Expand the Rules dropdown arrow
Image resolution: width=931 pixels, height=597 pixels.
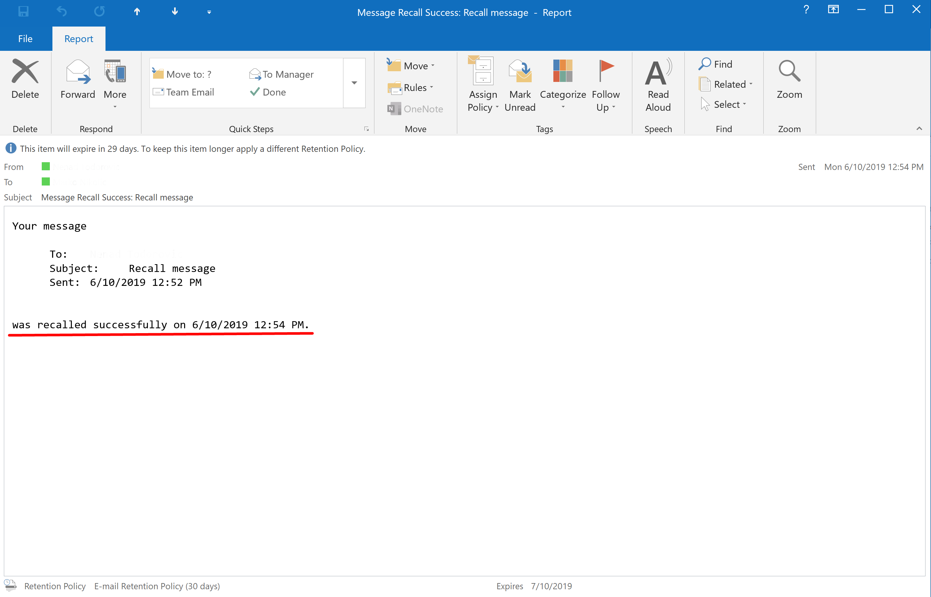pyautogui.click(x=432, y=87)
